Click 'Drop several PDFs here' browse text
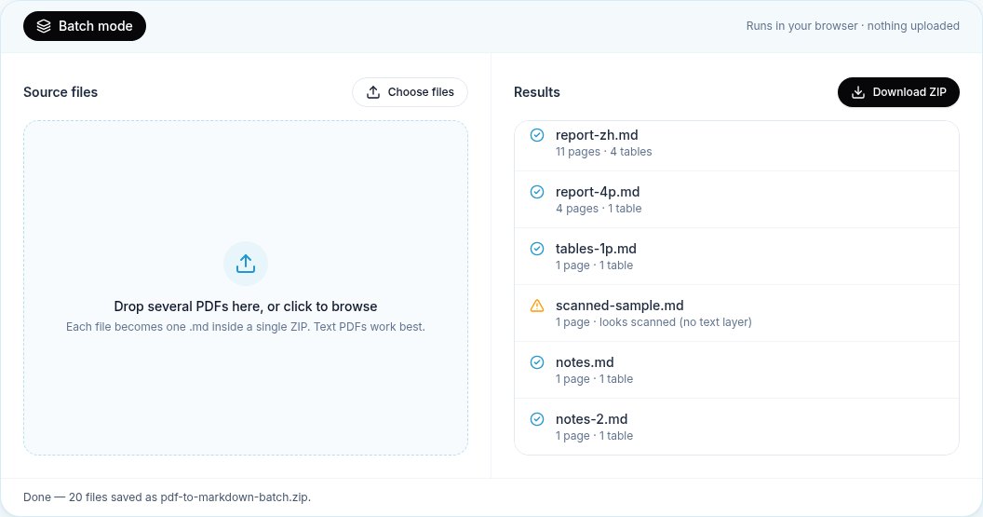983x517 pixels. [x=246, y=306]
